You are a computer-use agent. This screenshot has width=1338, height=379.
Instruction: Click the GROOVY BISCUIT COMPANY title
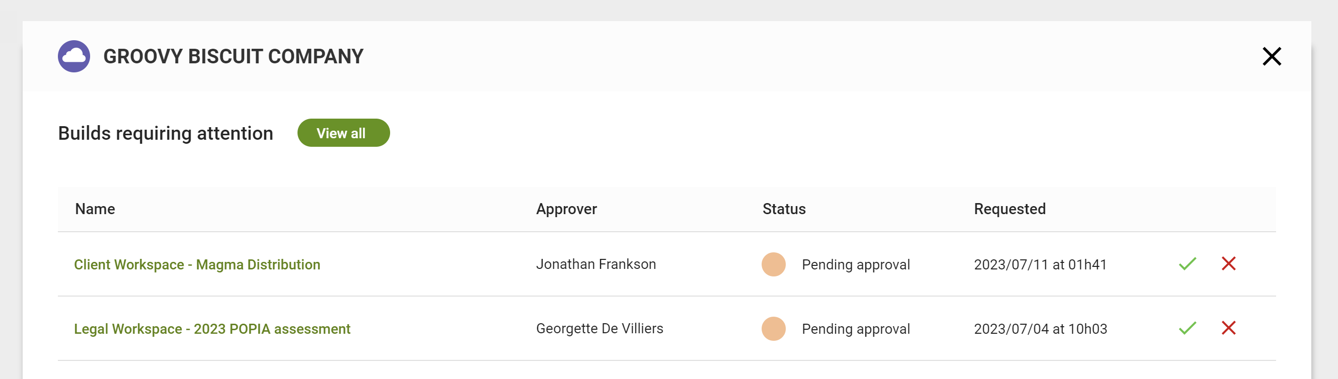(x=234, y=56)
